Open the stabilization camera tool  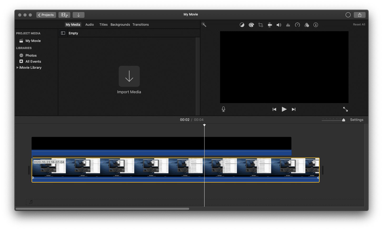270,25
